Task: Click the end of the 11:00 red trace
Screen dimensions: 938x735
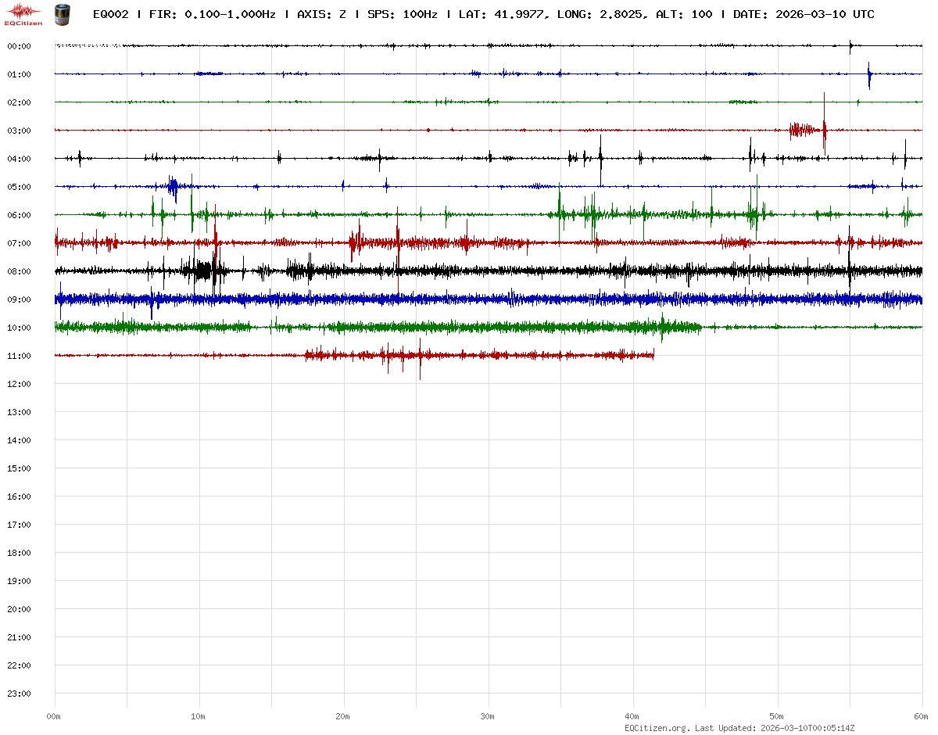Action: [653, 355]
